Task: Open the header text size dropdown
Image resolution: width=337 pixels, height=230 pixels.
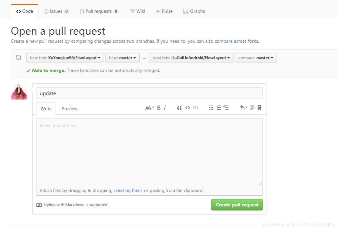Action: tap(150, 108)
